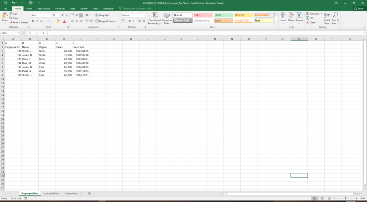This screenshot has height=202, width=367.
Task: Click the Wrap Text icon
Action: [97, 15]
